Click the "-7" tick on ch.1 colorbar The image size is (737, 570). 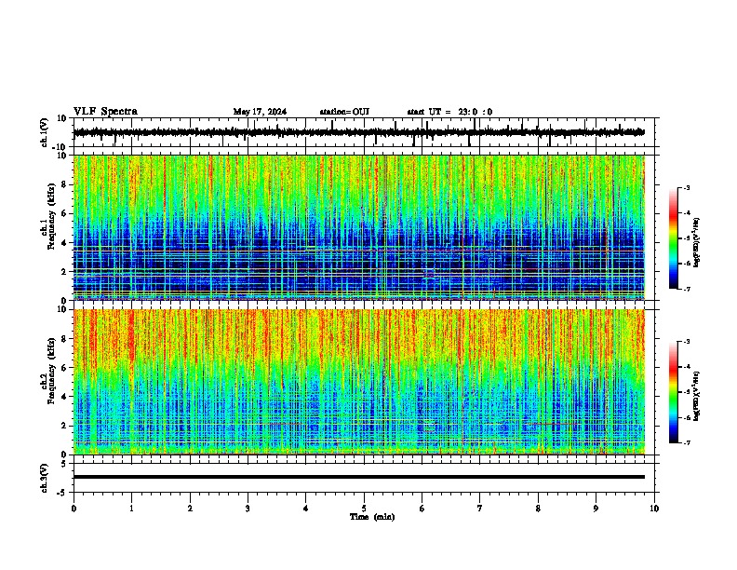point(687,289)
